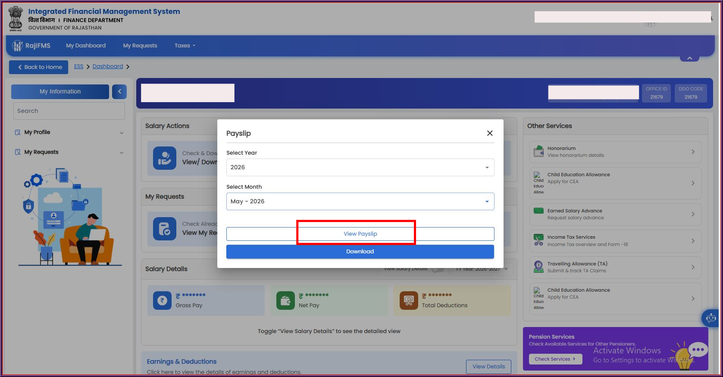This screenshot has width=723, height=377.
Task: Open Travelling Allowance (TA) icon
Action: coord(539,267)
